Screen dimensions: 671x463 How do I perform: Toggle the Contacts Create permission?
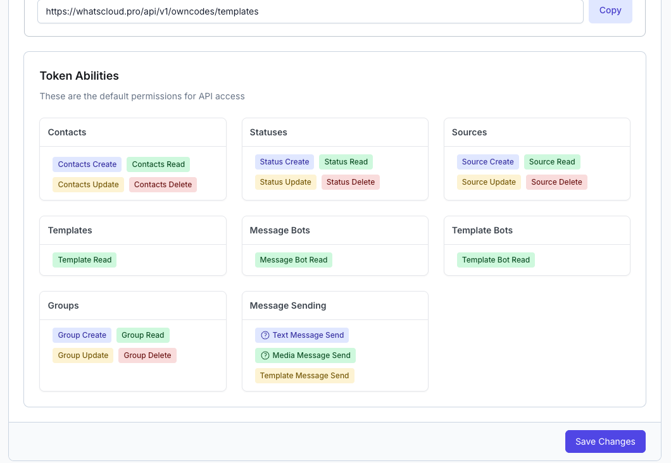click(x=87, y=164)
